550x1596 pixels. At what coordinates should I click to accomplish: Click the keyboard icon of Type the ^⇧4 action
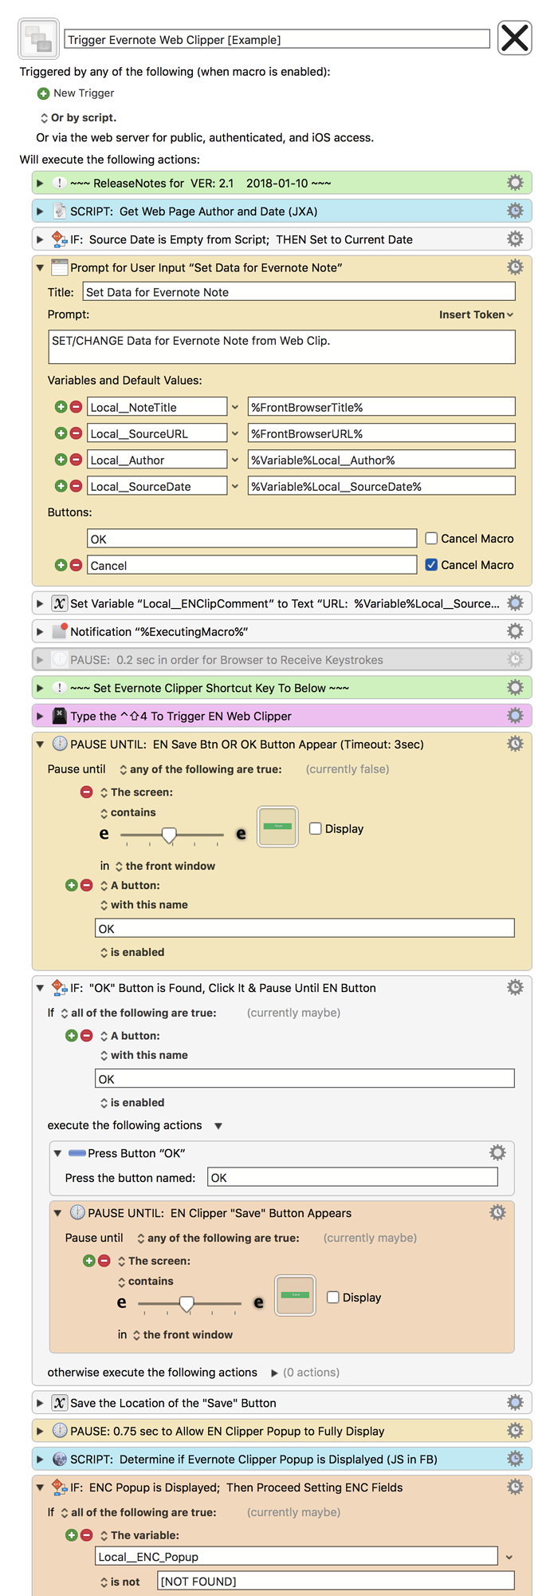[x=59, y=716]
